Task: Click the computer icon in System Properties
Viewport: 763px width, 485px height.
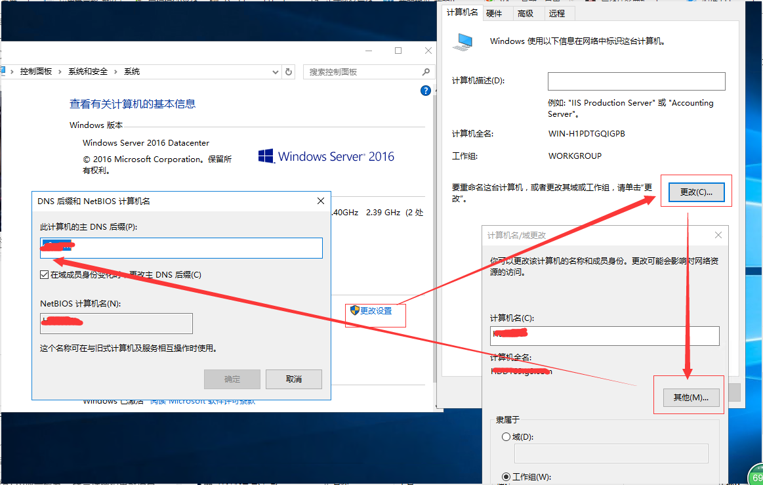Action: pos(463,42)
